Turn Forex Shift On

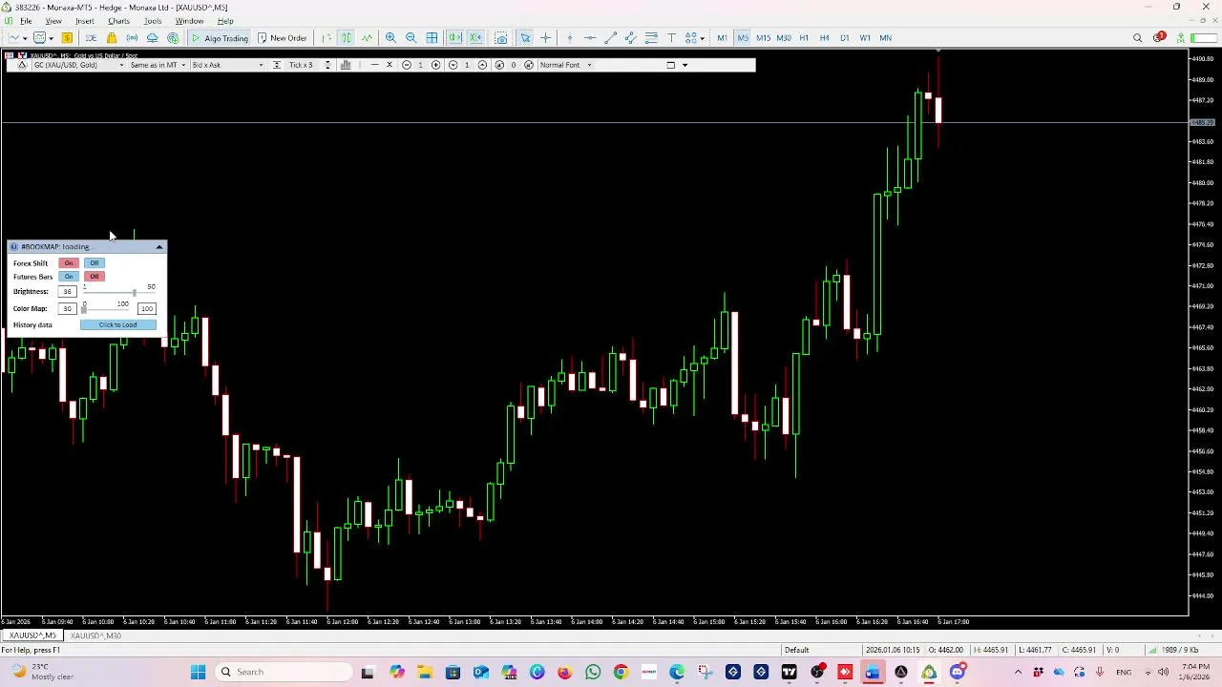click(69, 263)
